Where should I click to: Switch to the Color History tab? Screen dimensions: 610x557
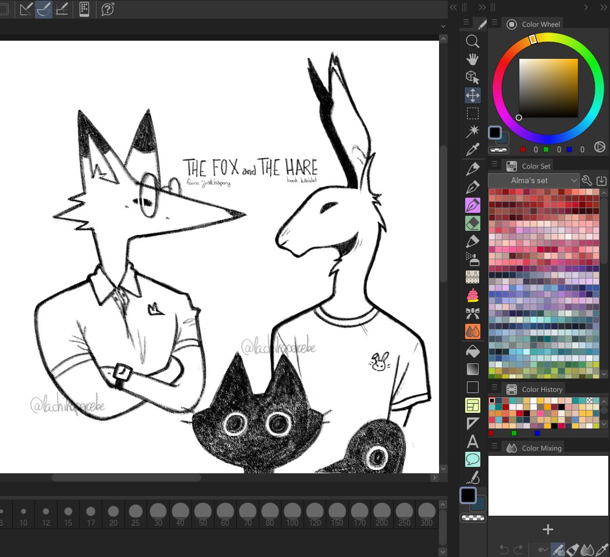pos(536,390)
